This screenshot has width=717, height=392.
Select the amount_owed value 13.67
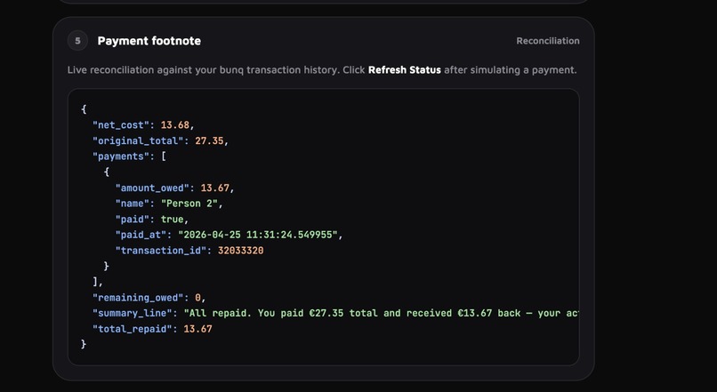coord(215,188)
